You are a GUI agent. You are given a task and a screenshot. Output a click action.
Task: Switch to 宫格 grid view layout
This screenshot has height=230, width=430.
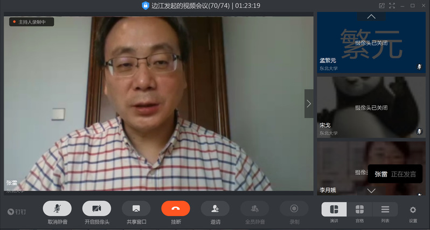[359, 209]
